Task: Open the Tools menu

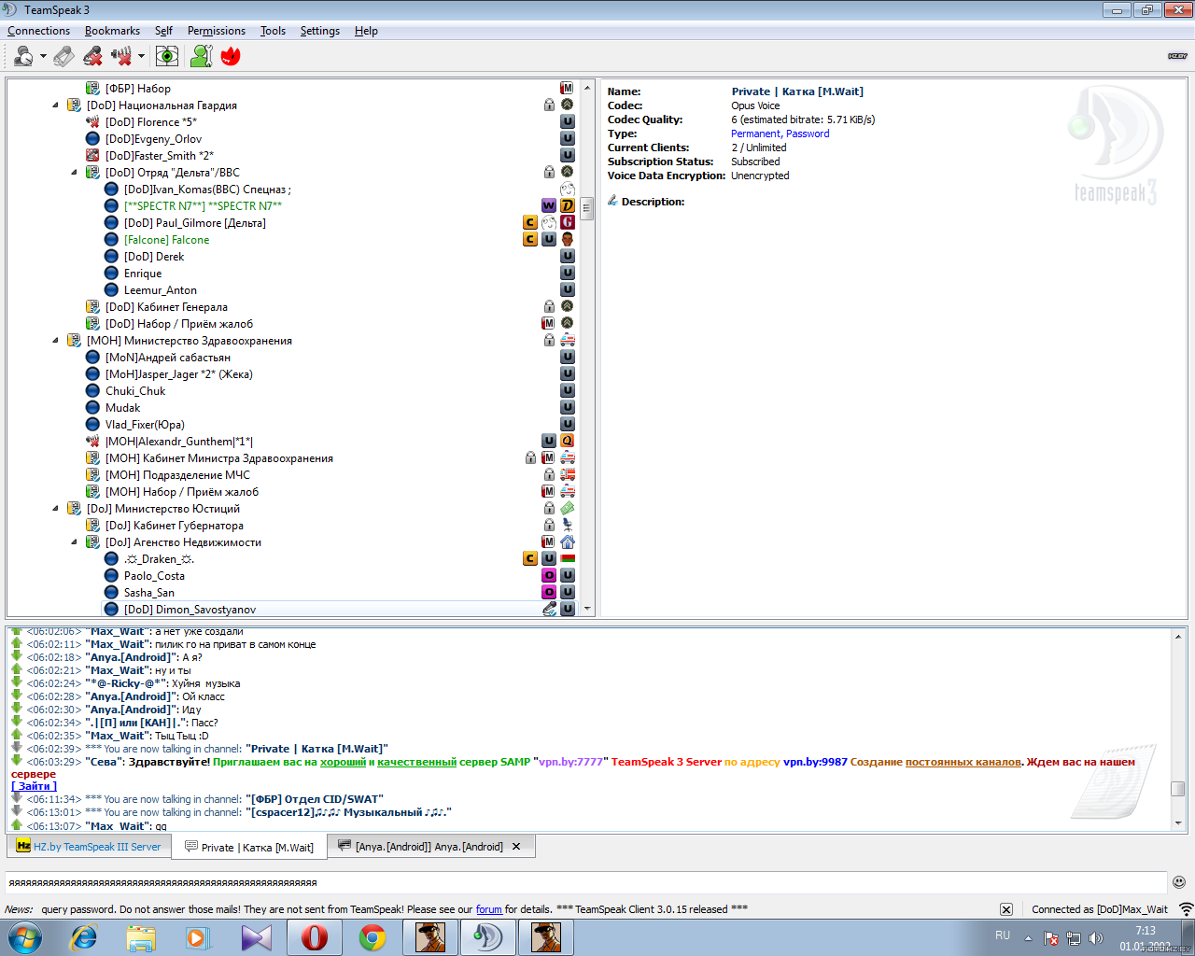Action: [273, 31]
